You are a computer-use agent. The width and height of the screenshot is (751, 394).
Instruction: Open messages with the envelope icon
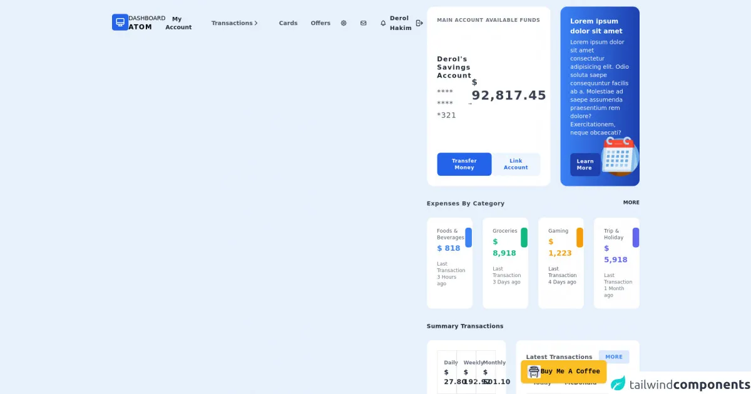364,23
